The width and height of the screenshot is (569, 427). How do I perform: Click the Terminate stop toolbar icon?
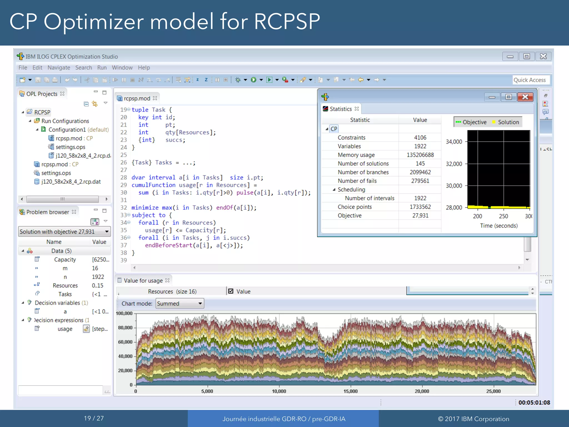pos(133,80)
